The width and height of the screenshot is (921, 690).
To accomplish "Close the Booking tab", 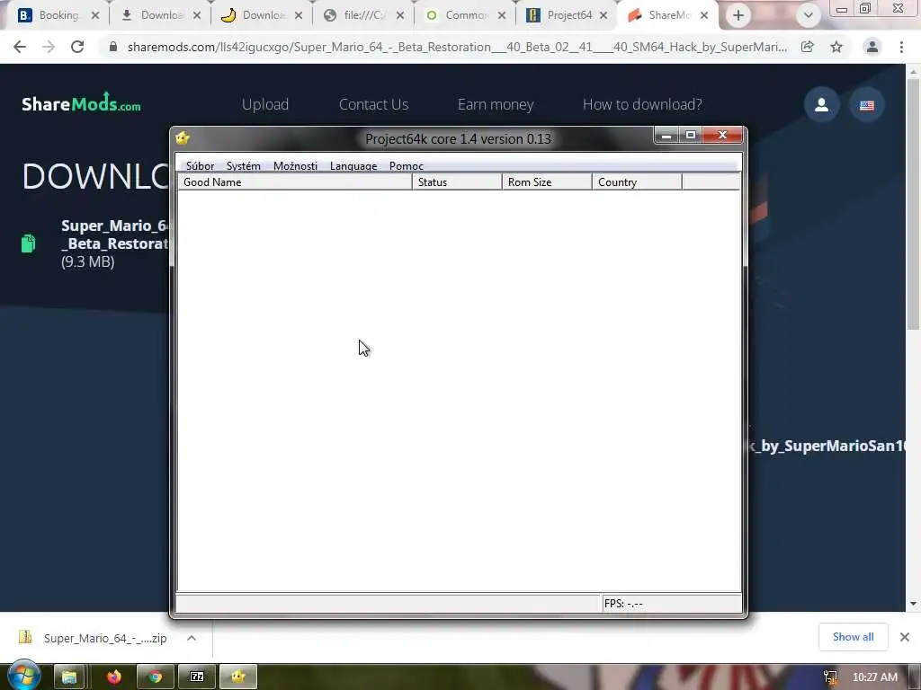I will pyautogui.click(x=95, y=16).
